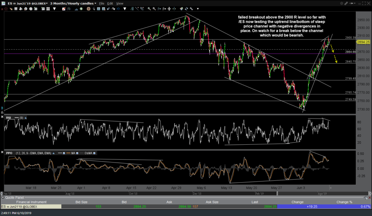The width and height of the screenshot is (372, 216).
Task: Open the toolbar overflow dropdown after the wrench
Action: (x=198, y=9)
